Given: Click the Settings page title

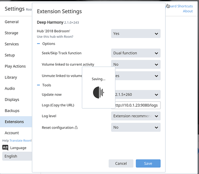Looking at the screenshot, I should [14, 9].
